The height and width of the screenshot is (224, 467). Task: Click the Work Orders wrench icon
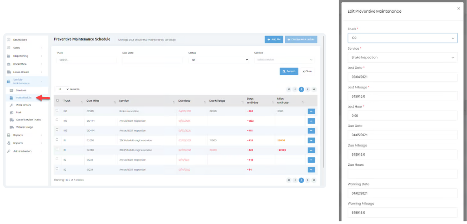pos(12,105)
